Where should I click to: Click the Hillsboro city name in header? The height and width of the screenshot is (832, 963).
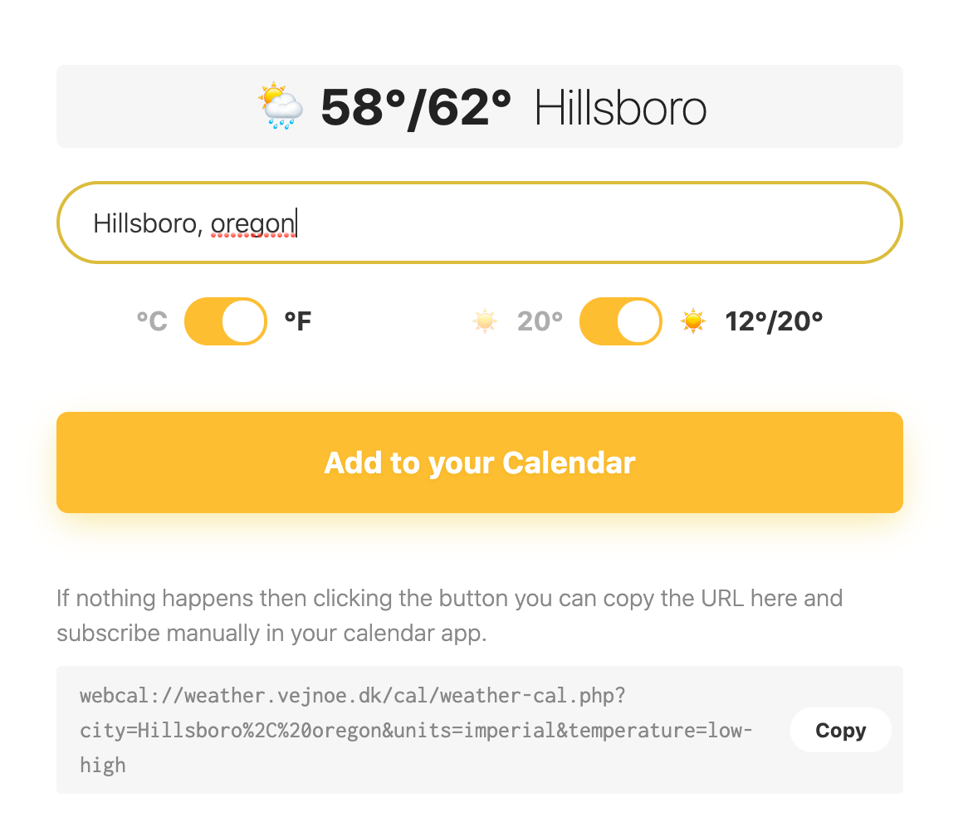point(620,108)
